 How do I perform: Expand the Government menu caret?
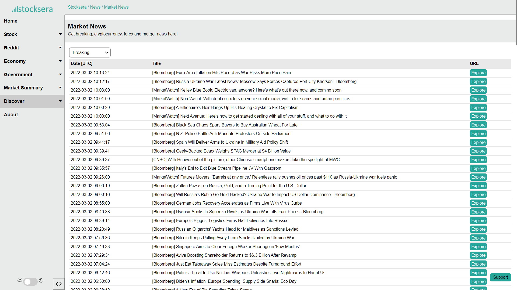tap(60, 74)
